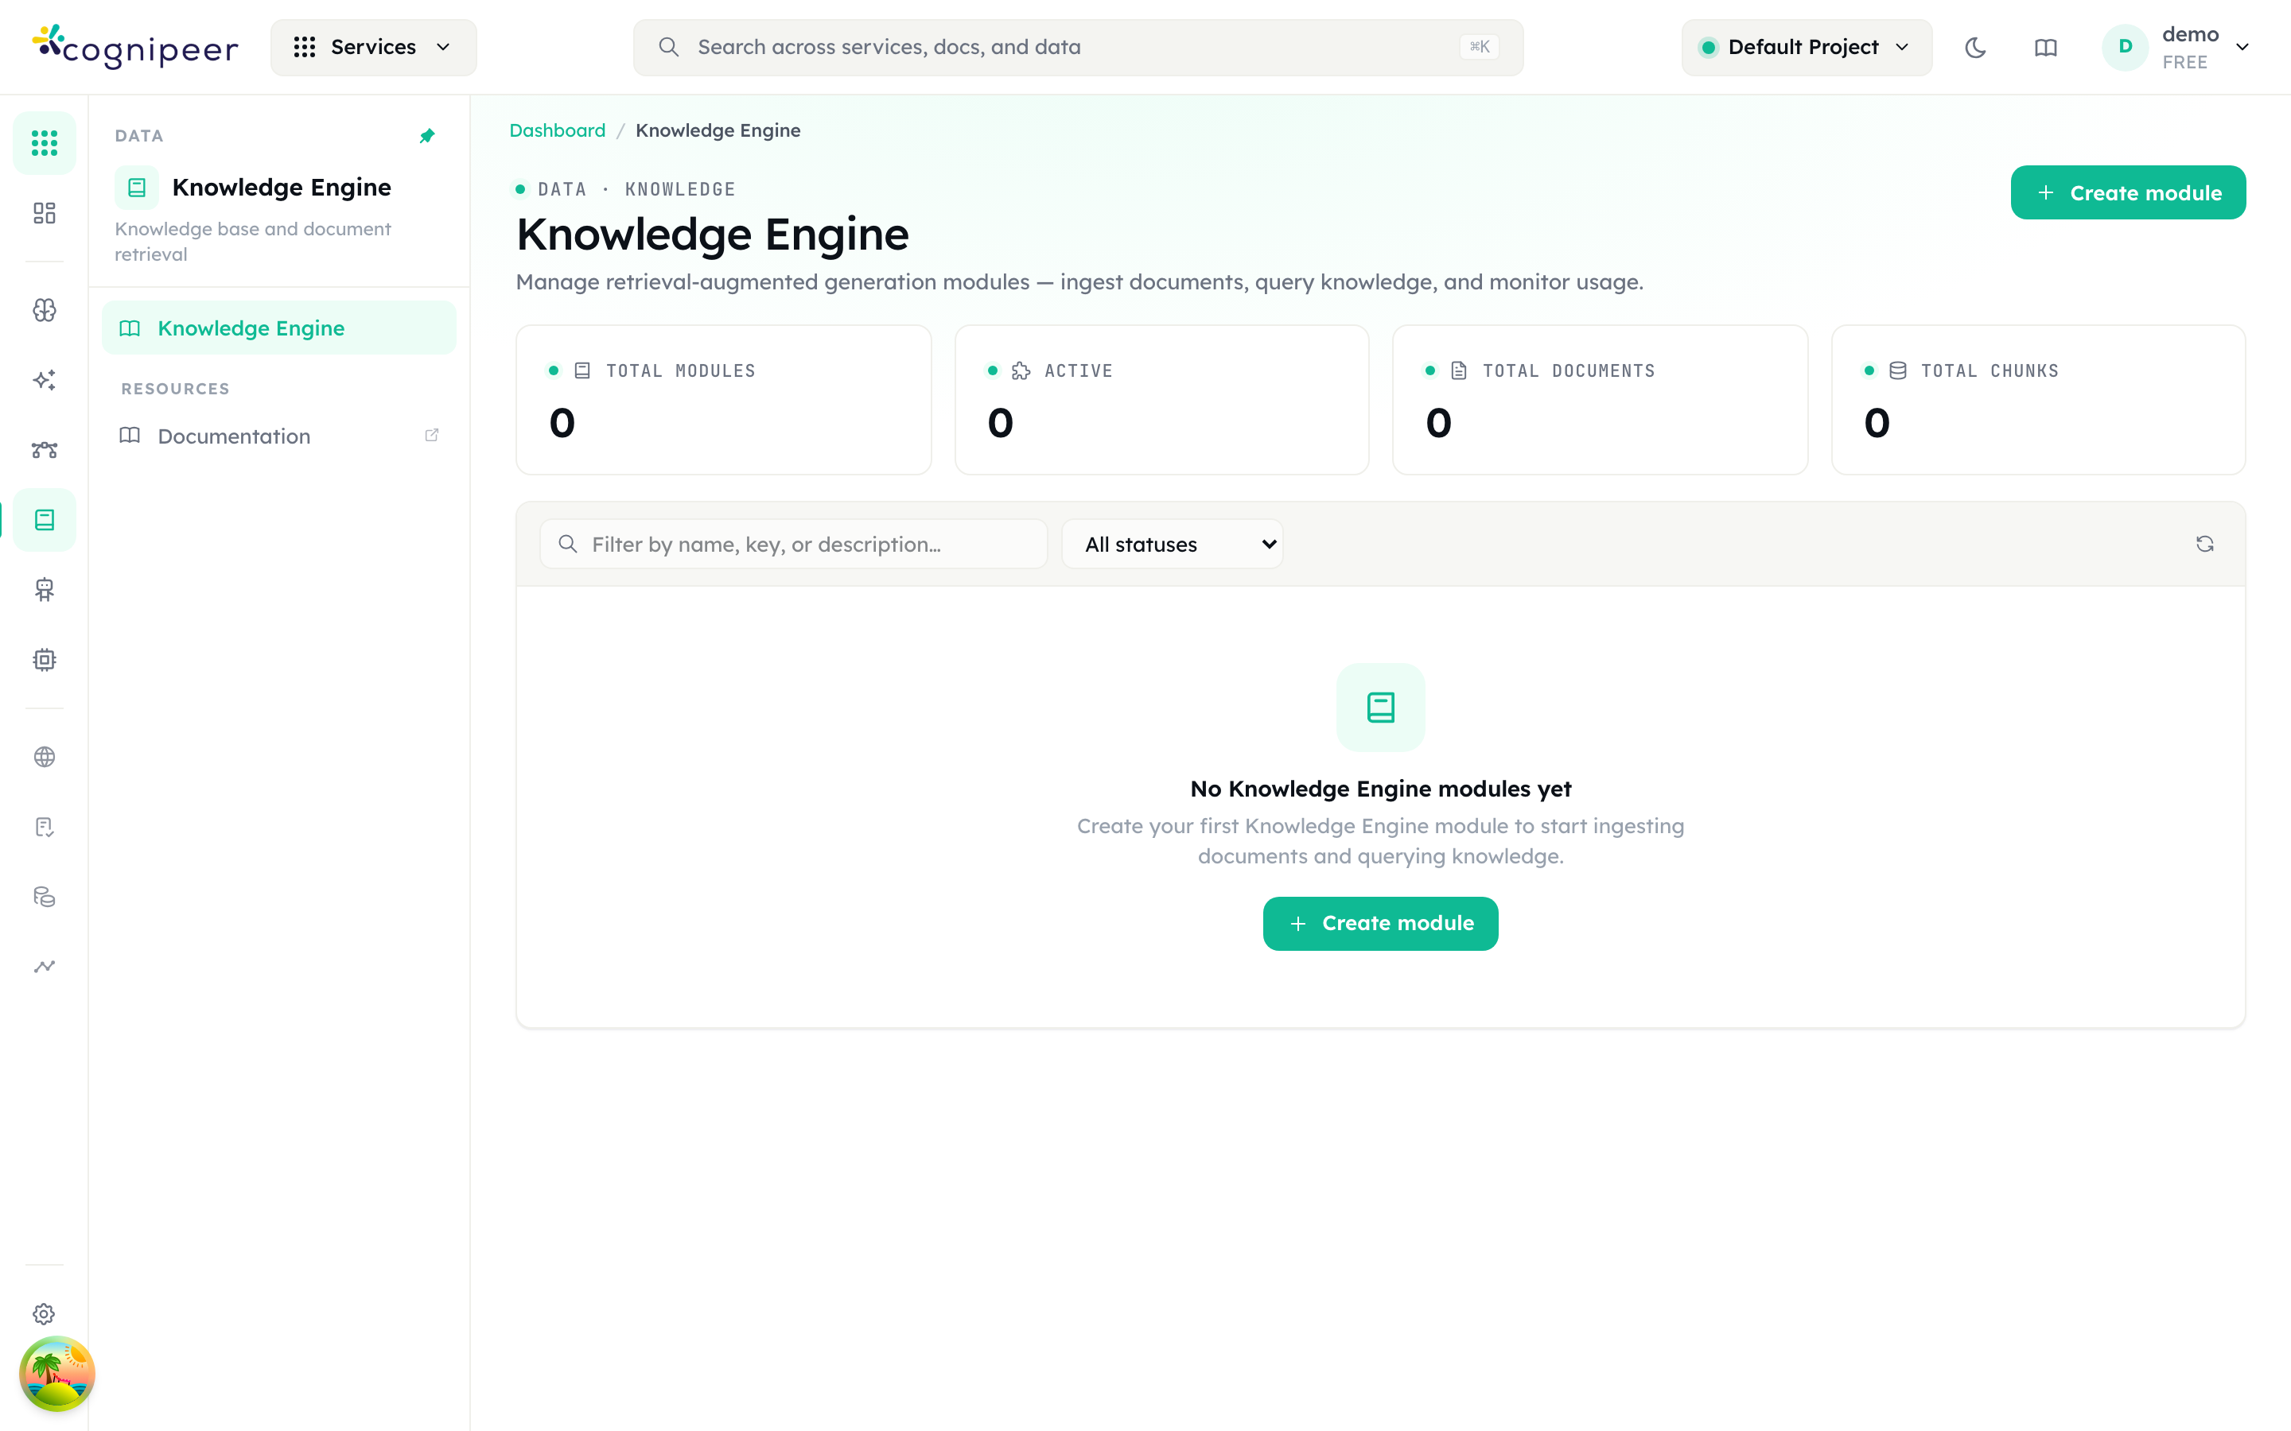
Task: Select Knowledge Engine in the side navigation
Action: 279,328
